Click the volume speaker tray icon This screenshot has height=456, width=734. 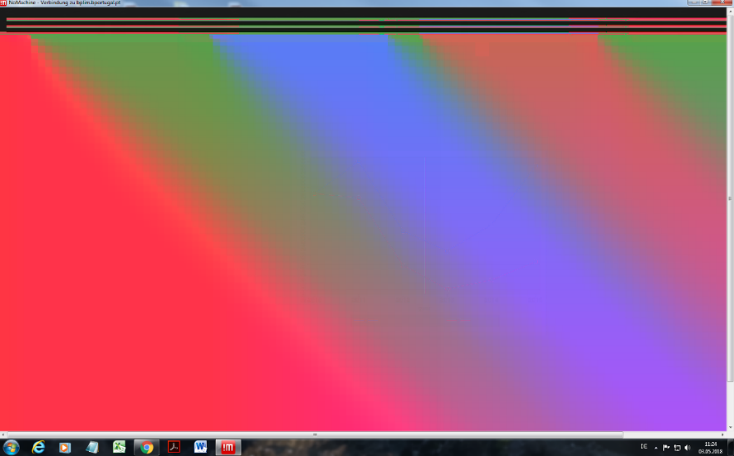pos(688,447)
